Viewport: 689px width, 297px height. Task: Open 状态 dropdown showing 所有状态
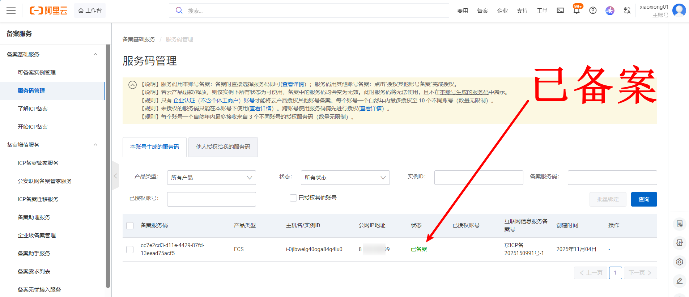345,178
